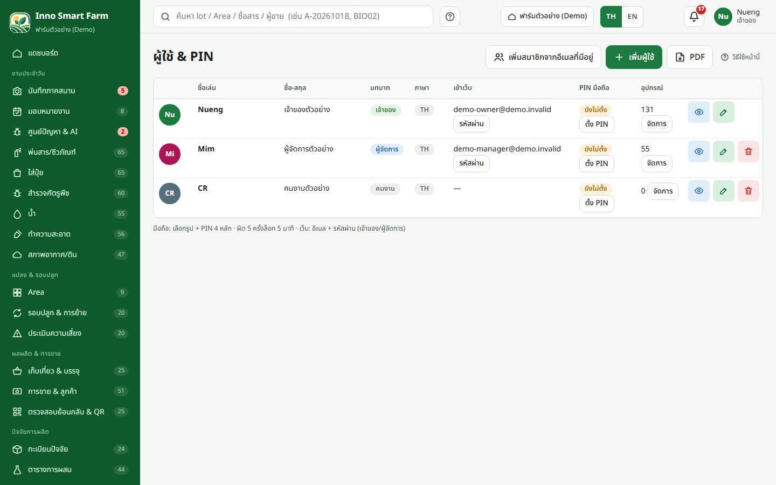Focus the lot / Area search field
The width and height of the screenshot is (776, 485).
coord(293,17)
